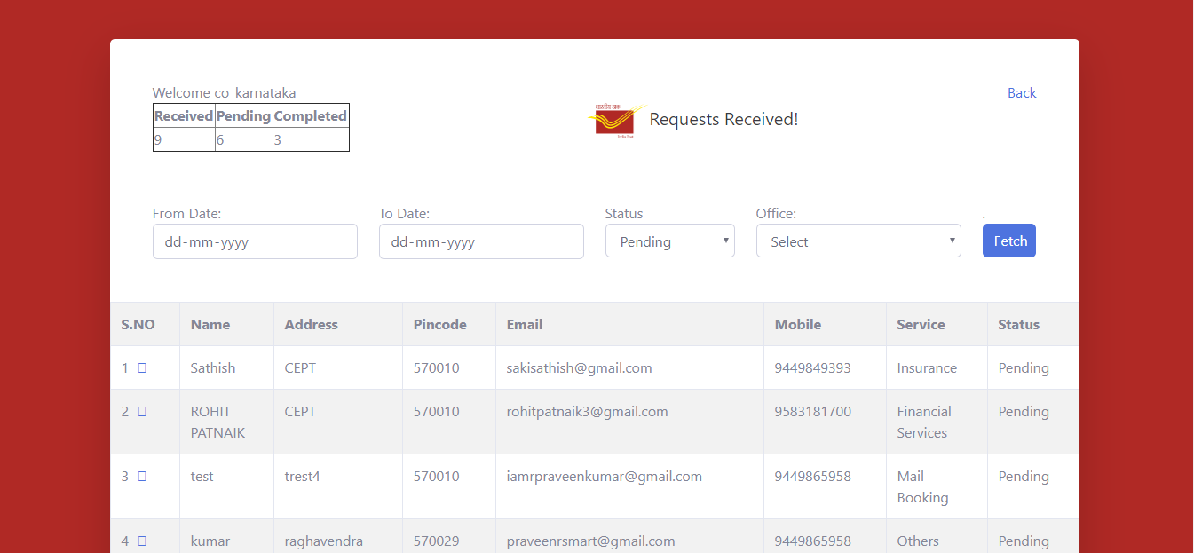The height and width of the screenshot is (553, 1194).
Task: Click the To Date input field
Action: tap(481, 241)
